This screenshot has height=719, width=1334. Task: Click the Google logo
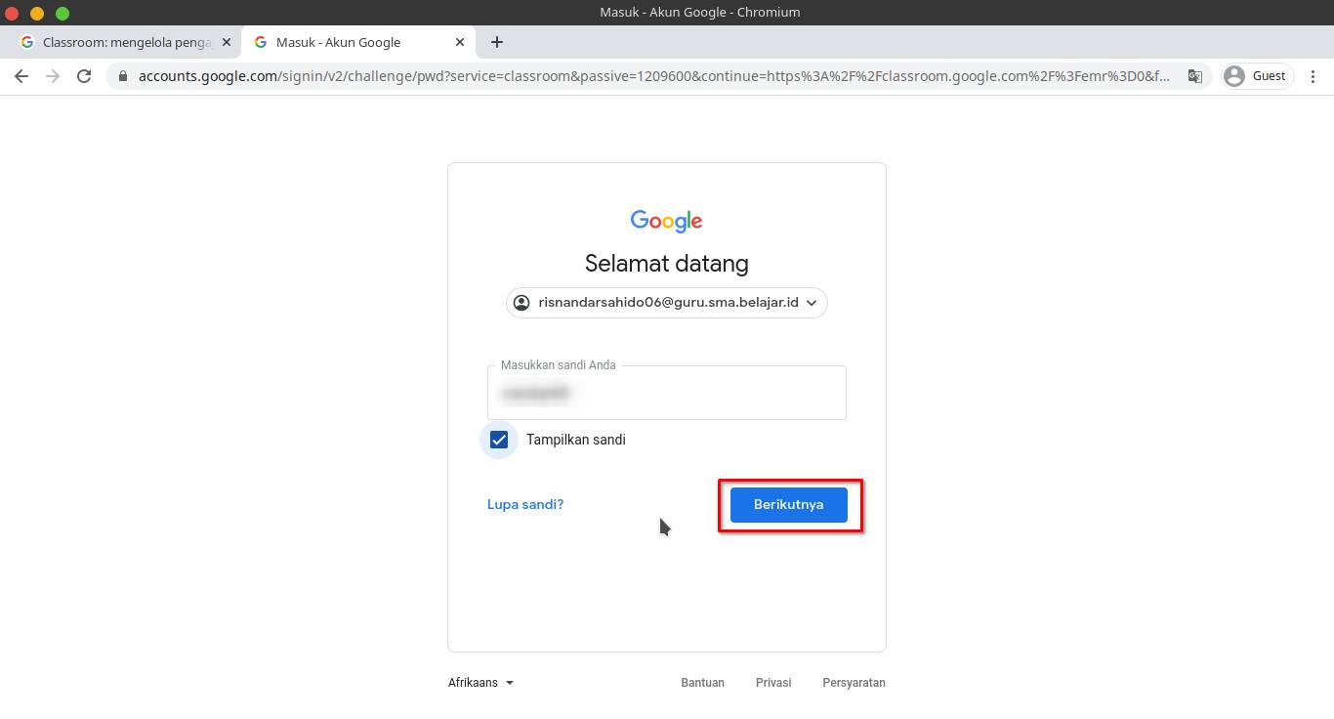click(667, 221)
